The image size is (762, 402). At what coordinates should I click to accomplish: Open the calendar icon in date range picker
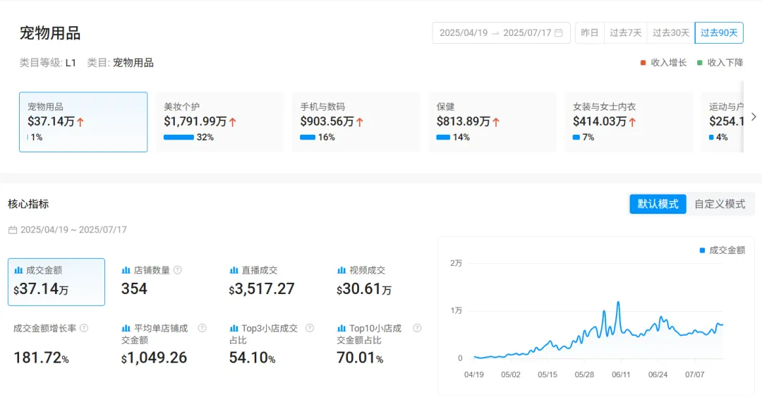point(559,32)
